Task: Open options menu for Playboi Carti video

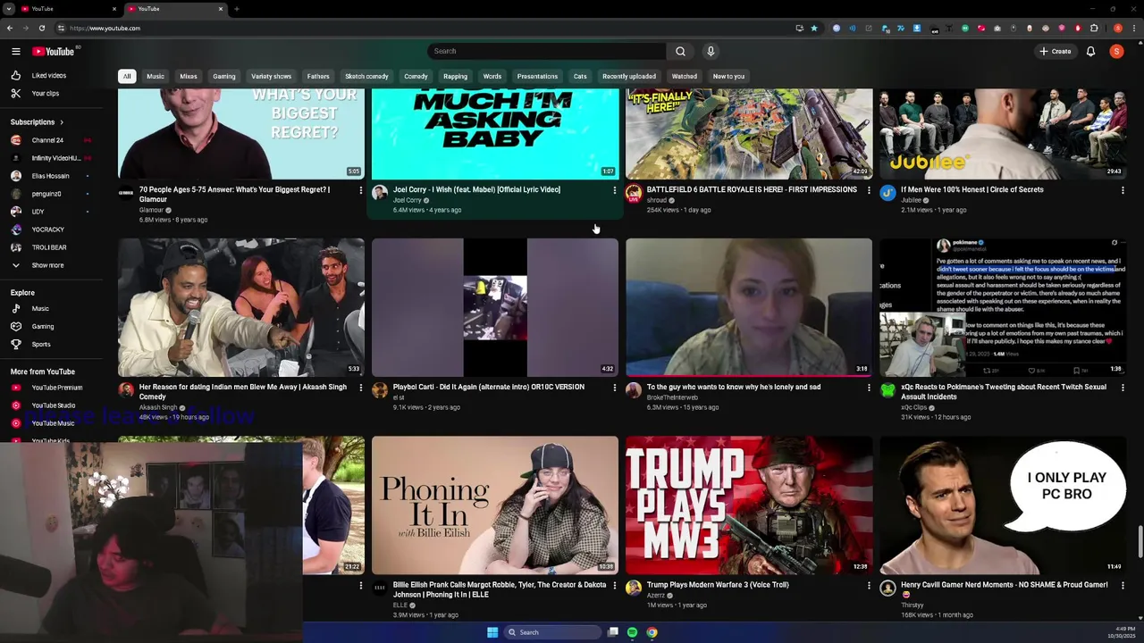Action: pyautogui.click(x=615, y=388)
